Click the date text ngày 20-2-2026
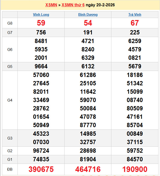 coord(100,5)
